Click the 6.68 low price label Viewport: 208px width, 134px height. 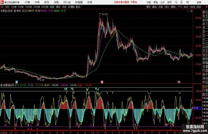pyautogui.click(x=42, y=80)
